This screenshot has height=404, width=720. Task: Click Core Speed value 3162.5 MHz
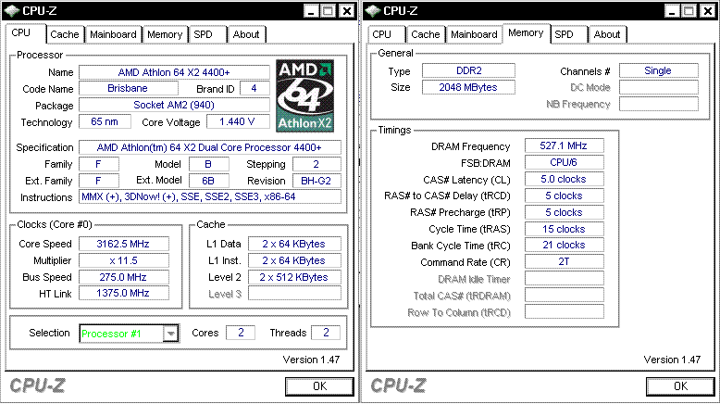pyautogui.click(x=123, y=244)
